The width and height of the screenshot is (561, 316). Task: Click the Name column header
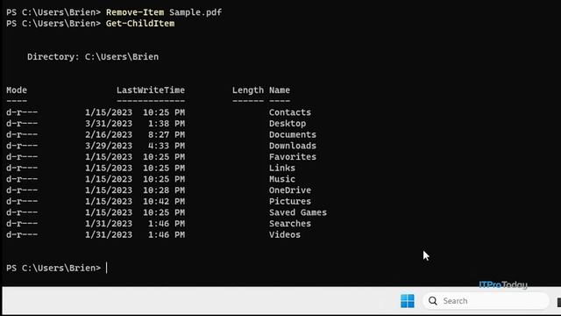point(280,90)
